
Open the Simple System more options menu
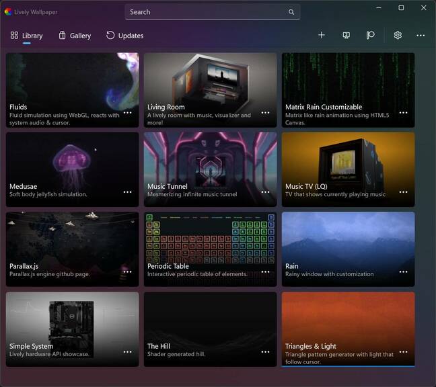[x=128, y=351]
